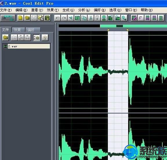Click the Save As floppy-with-document icon
The height and width of the screenshot is (160, 167).
coord(41,18)
